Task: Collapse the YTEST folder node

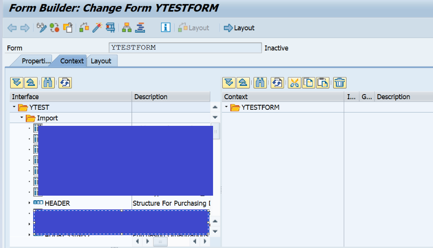Action: pos(14,108)
